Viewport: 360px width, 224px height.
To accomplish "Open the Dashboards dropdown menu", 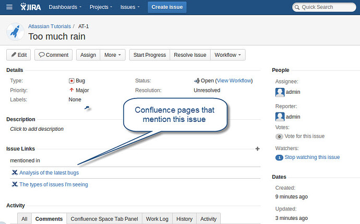I will point(65,7).
